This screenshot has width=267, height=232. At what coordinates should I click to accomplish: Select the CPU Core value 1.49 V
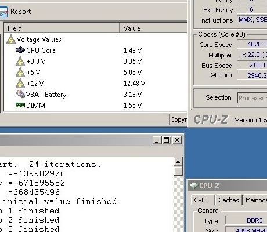tap(132, 50)
